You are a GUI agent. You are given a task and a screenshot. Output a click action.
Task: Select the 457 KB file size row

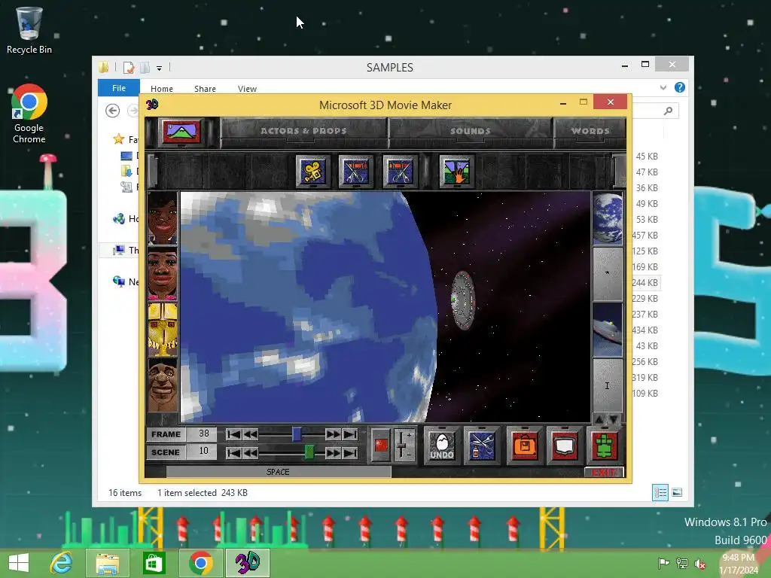point(645,236)
